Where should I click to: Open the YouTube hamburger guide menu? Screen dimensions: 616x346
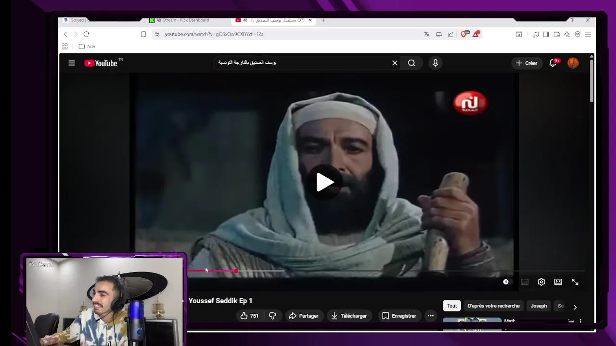click(72, 63)
